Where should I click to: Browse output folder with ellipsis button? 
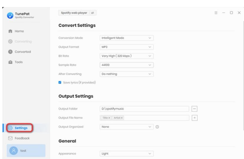(194, 109)
